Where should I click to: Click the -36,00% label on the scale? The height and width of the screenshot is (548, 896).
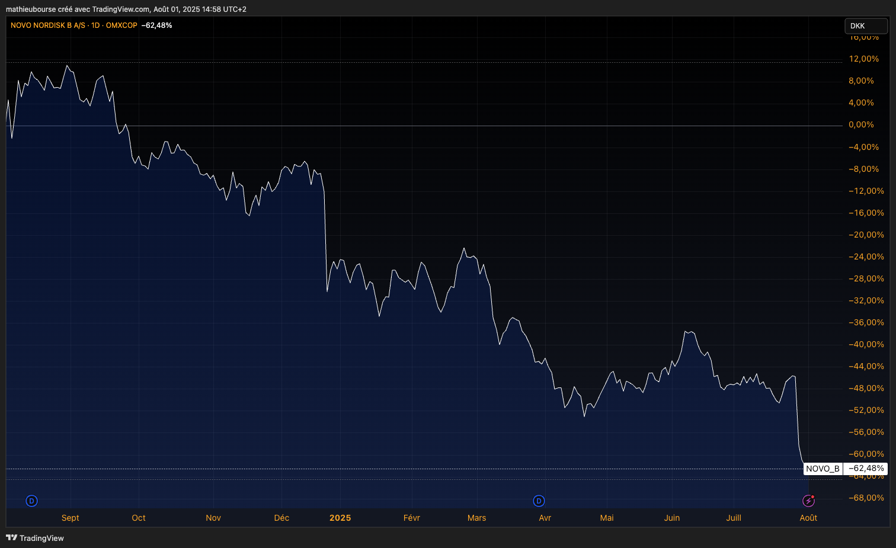coord(866,322)
